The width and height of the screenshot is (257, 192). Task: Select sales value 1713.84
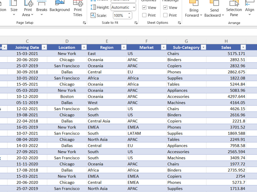tap(226, 188)
